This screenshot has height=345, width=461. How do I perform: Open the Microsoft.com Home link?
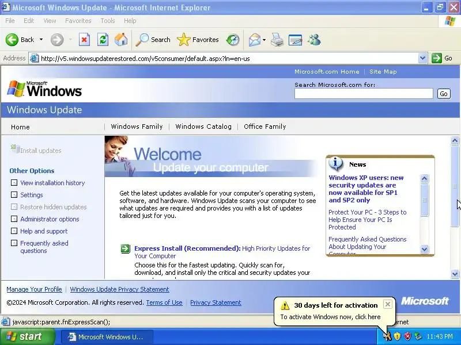point(327,71)
